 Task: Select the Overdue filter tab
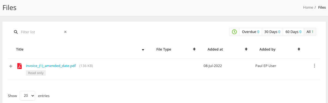click(251, 32)
